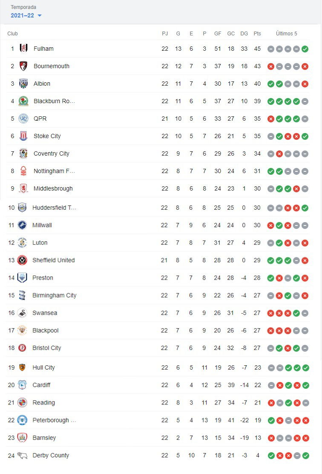Click the Temporada season label
Screen dimensions: 322x474
pyautogui.click(x=23, y=7)
